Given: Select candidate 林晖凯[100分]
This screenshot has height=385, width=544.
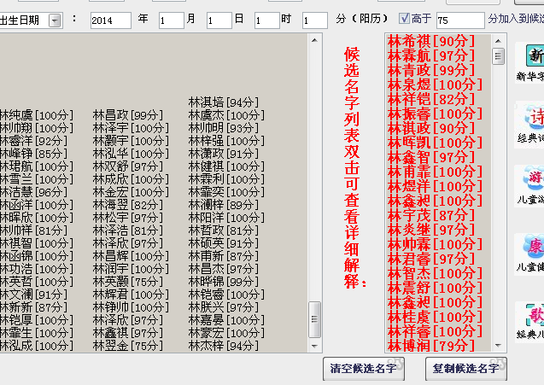Looking at the screenshot, I should [435, 143].
